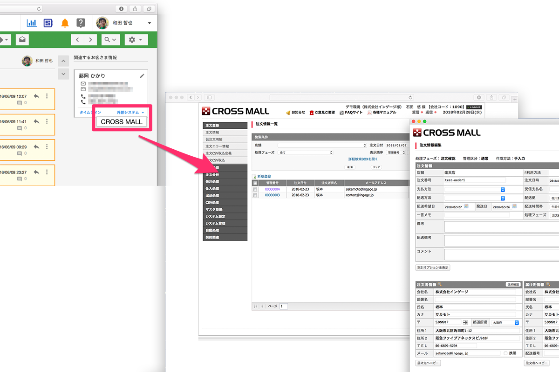Click the open envelope icon in green toolbar

click(x=22, y=40)
